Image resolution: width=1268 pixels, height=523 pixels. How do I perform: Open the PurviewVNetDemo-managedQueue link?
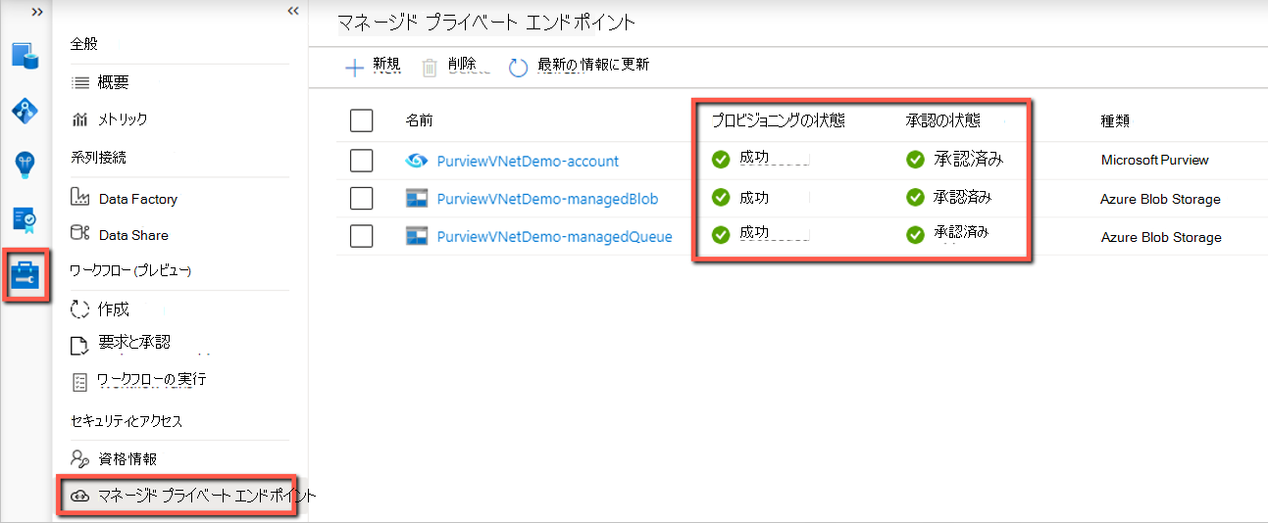coord(554,236)
